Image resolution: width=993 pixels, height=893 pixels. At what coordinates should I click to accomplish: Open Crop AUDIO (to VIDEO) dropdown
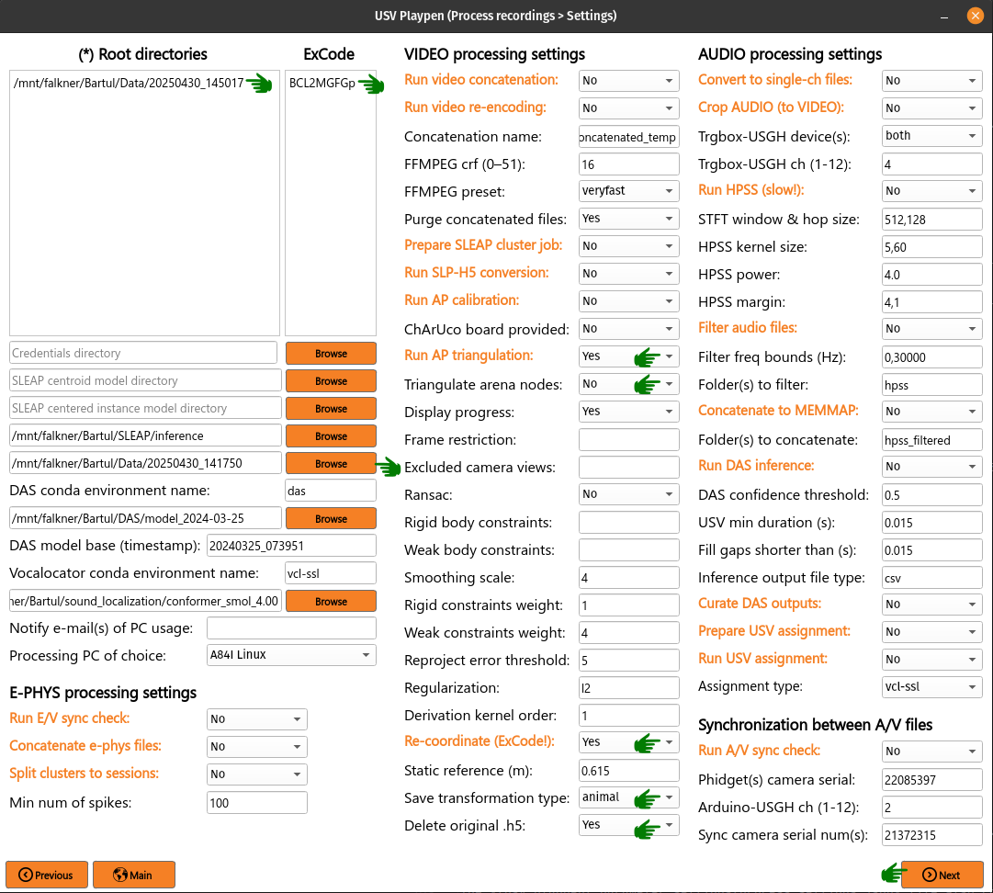(x=931, y=108)
